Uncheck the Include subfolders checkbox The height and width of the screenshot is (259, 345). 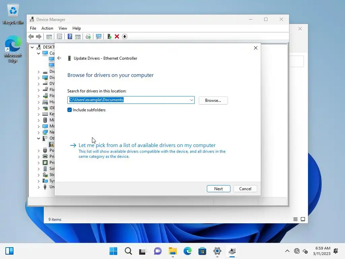point(69,110)
